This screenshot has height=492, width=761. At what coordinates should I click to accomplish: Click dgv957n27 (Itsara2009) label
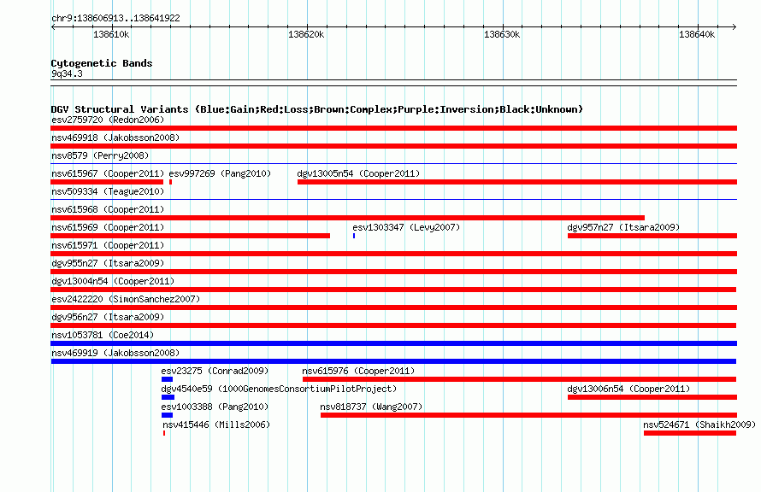point(623,227)
